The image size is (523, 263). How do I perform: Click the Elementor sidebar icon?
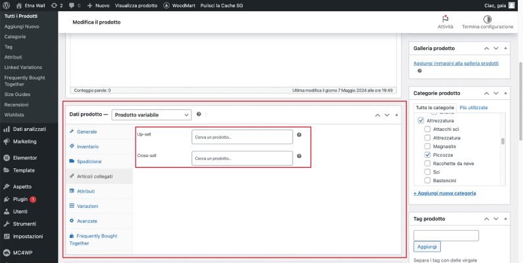point(7,158)
